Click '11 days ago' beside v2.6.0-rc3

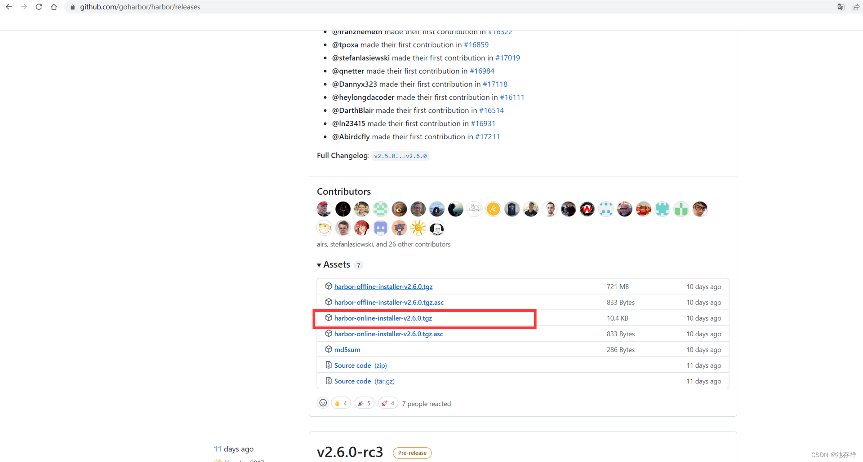click(234, 449)
